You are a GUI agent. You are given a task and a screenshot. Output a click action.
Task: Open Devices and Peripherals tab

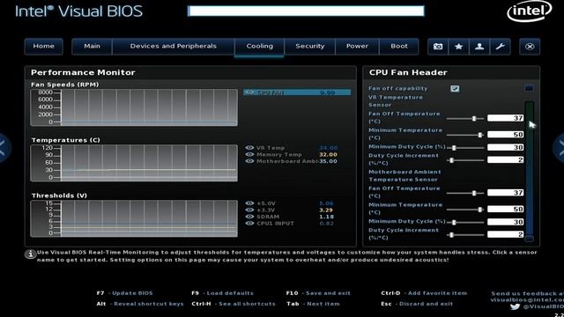pos(173,47)
